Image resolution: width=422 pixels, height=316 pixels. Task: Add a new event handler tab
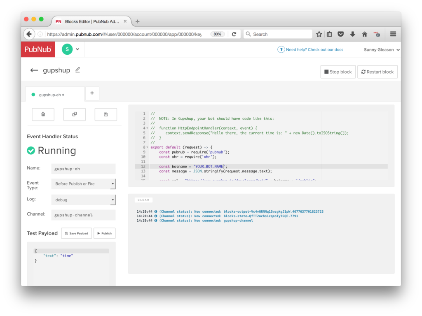tap(92, 93)
